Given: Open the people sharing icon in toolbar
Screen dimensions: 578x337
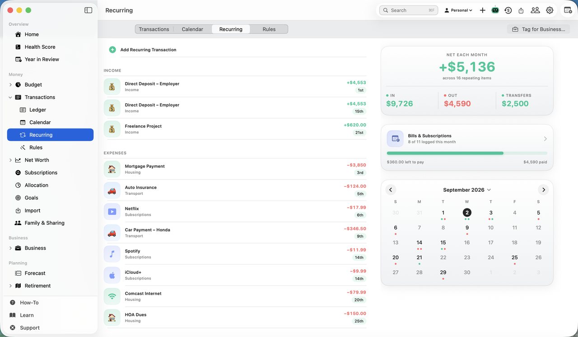Looking at the screenshot, I should 535,10.
